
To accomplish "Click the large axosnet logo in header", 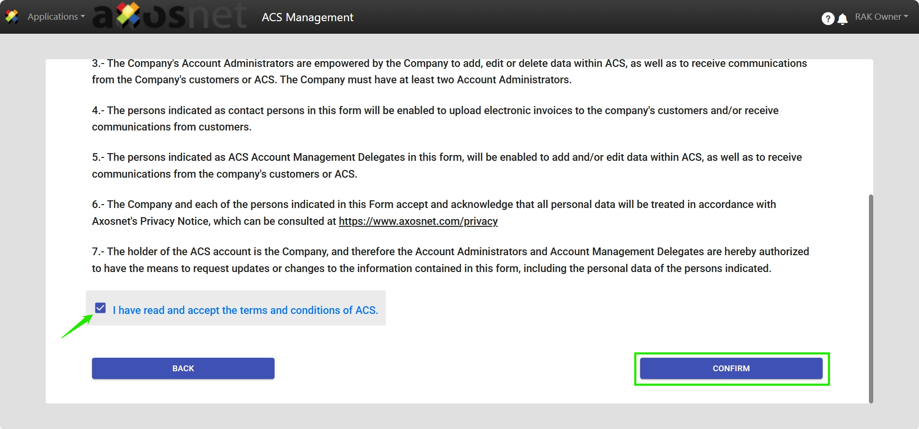I will pyautogui.click(x=170, y=16).
